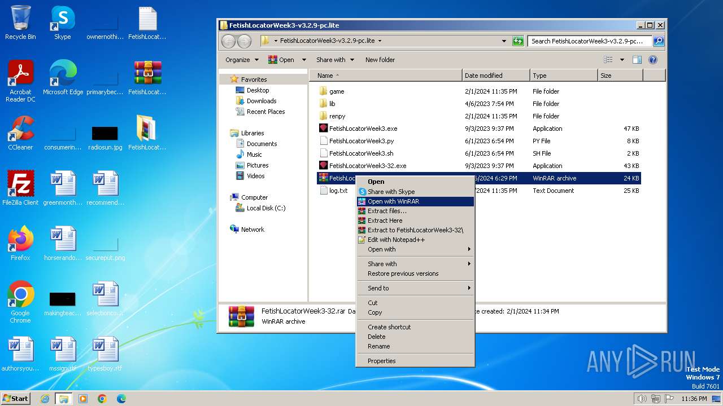Viewport: 723px width, 406px height.
Task: Click Chrome icon in taskbar
Action: (x=102, y=399)
